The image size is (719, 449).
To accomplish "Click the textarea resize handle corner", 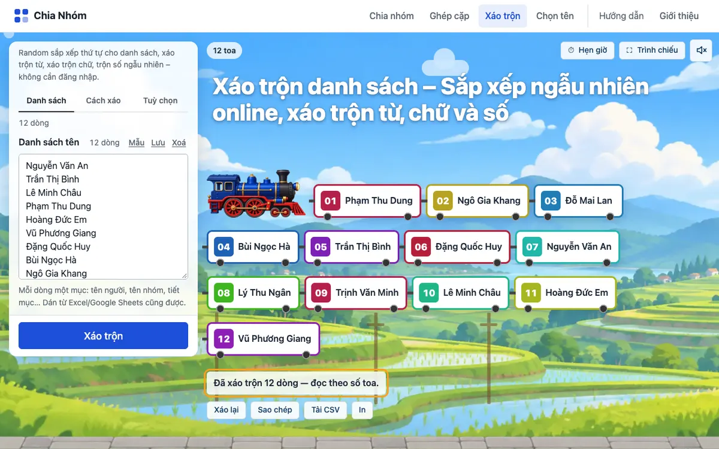I will click(x=185, y=276).
